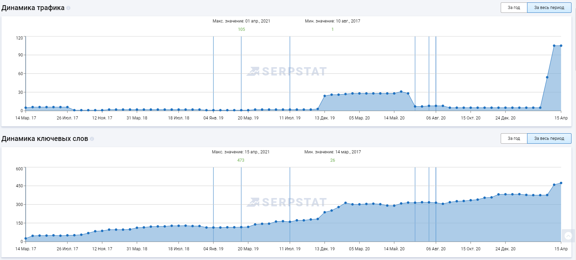Viewport: 576px width, 260px height.
Task: Click traffic data point at 13 Дек. 19
Action: [x=325, y=96]
